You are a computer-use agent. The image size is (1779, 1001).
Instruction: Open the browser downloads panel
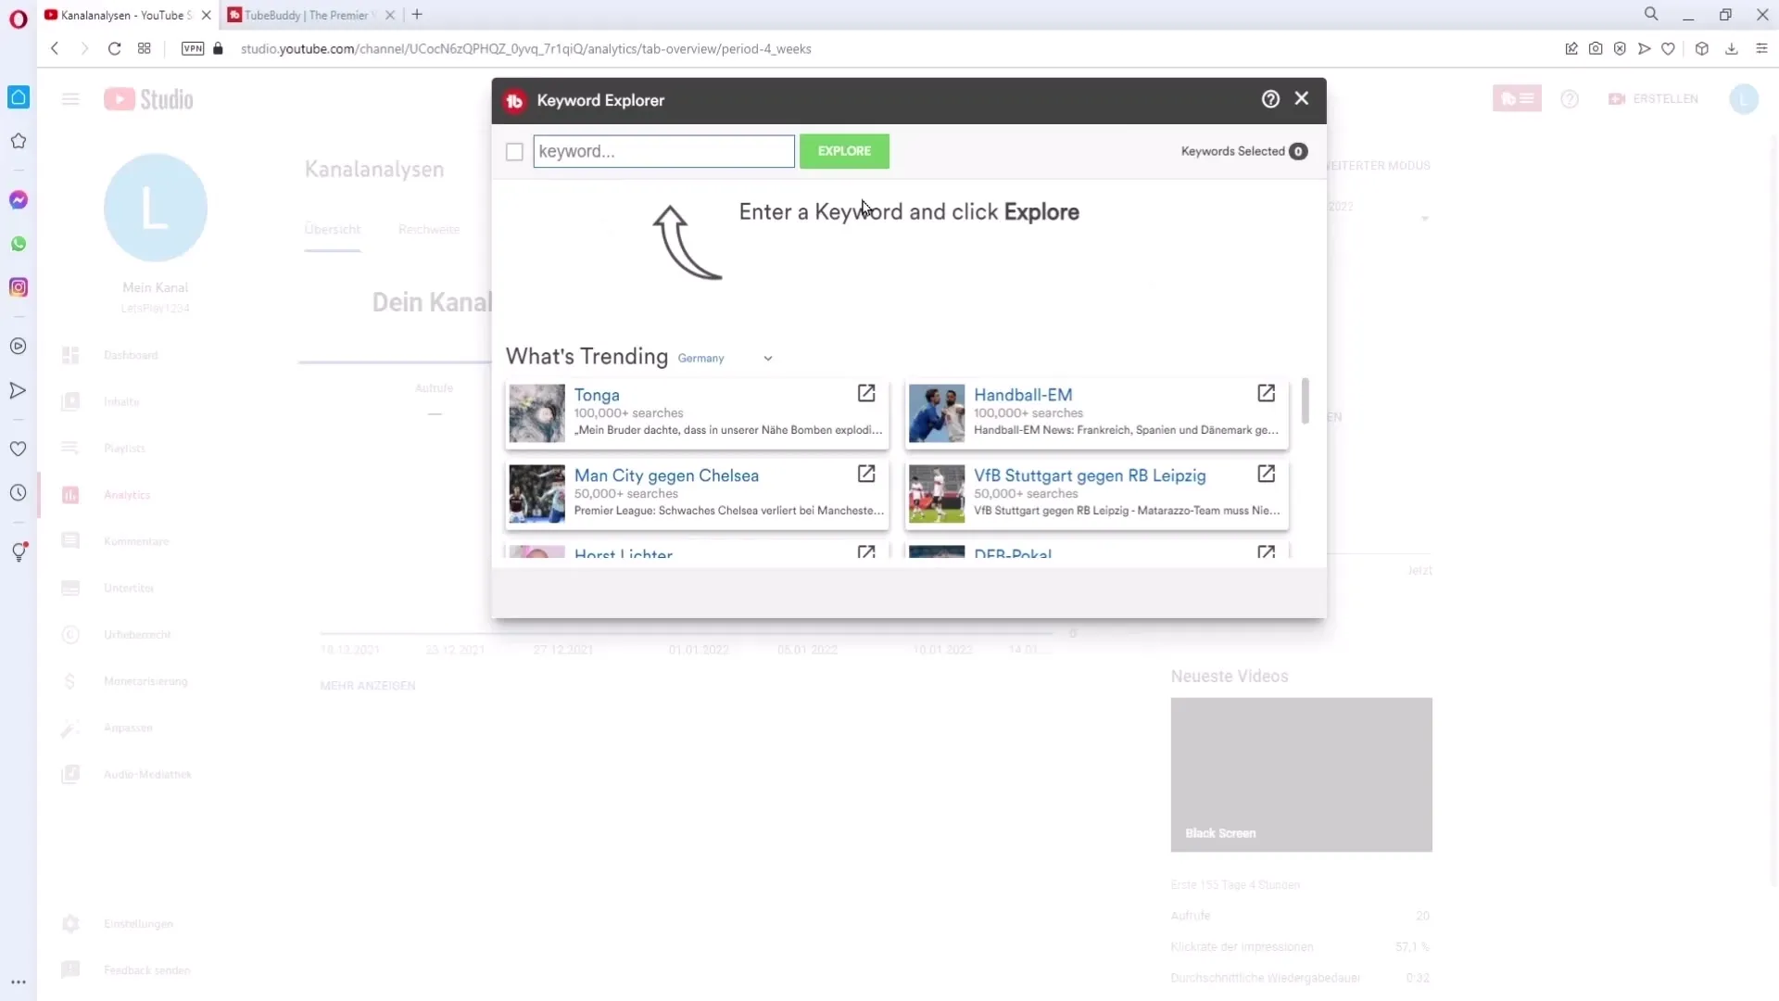click(x=1732, y=49)
